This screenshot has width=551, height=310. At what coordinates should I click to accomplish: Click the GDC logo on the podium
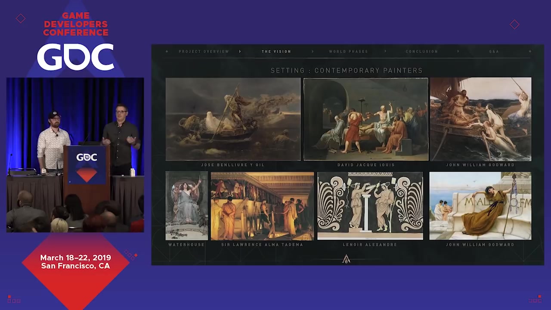click(x=87, y=158)
